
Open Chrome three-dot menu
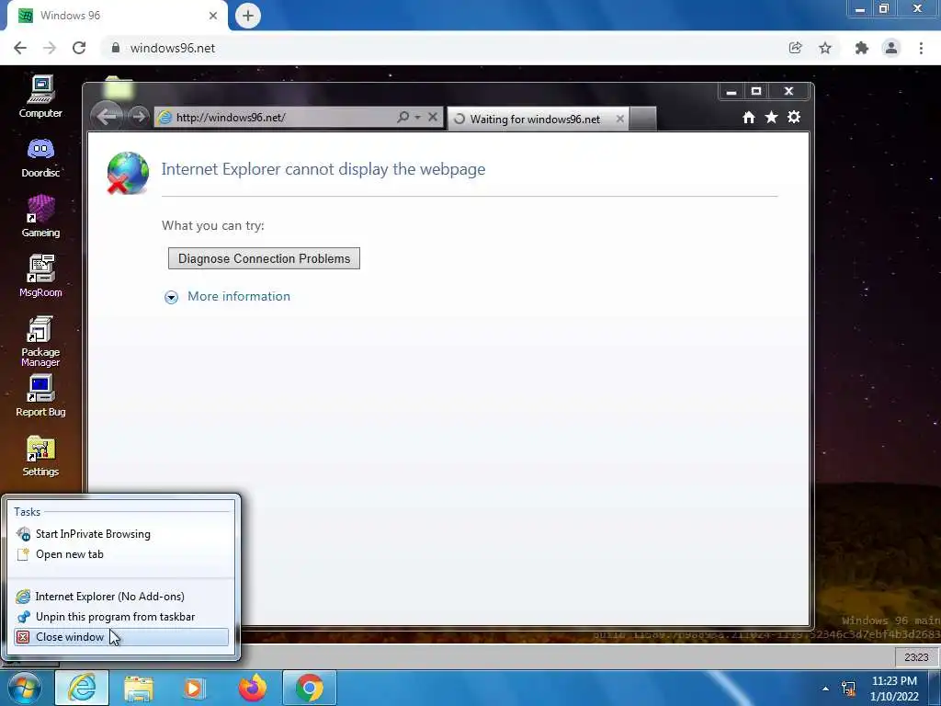coord(921,48)
